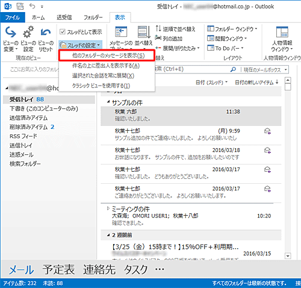Select the 秋葉十七郎 message from (月) 9:59
Screen dimensions: 301x288
(x=191, y=136)
